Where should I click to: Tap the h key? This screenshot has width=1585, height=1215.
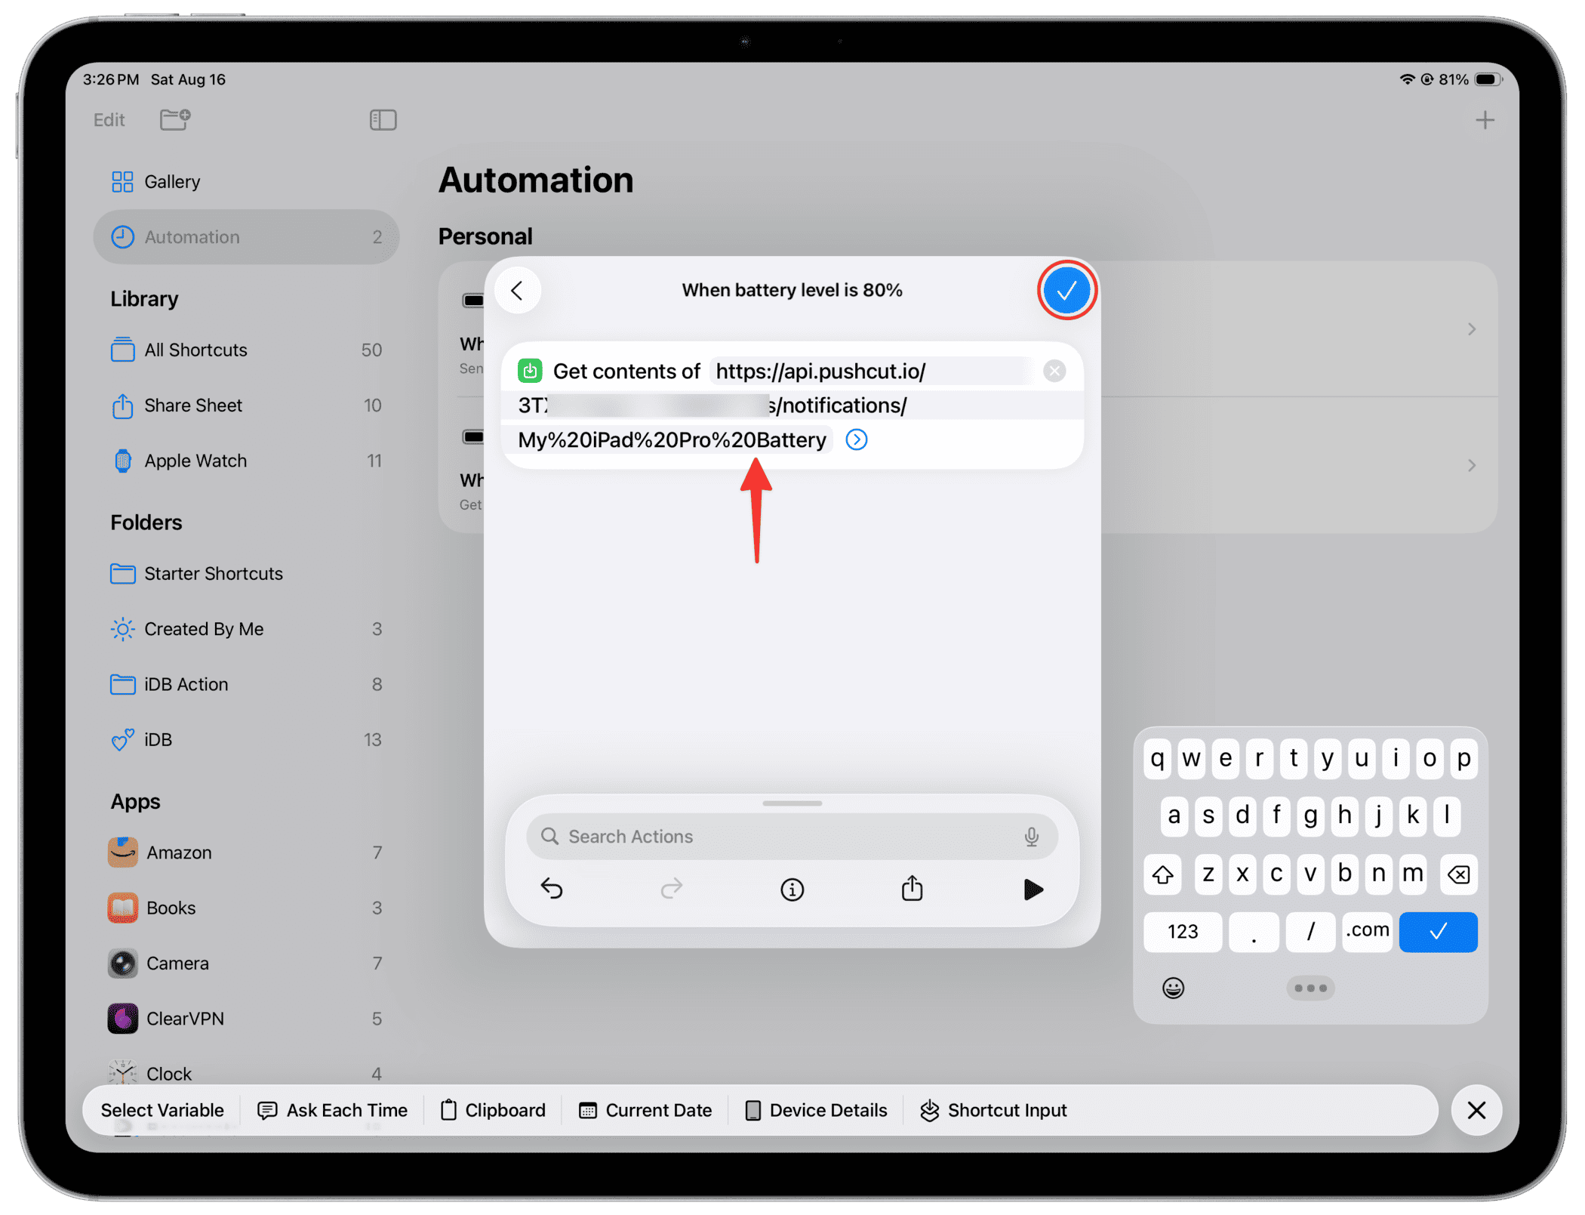point(1343,816)
